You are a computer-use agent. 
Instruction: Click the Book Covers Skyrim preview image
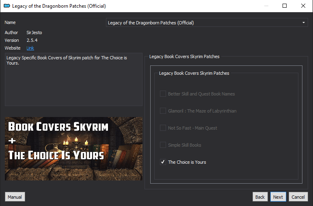coord(73,149)
